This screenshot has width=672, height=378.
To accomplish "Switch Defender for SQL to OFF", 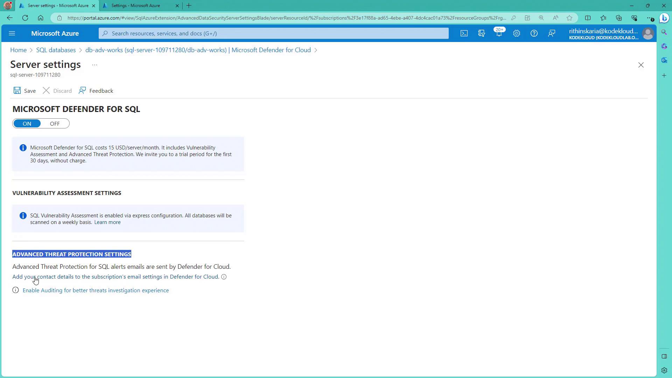I will (55, 124).
